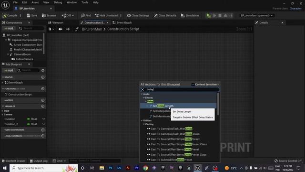Viewport: 305px width, 172px height.
Task: Switch to the Viewport tab
Action: click(x=56, y=22)
